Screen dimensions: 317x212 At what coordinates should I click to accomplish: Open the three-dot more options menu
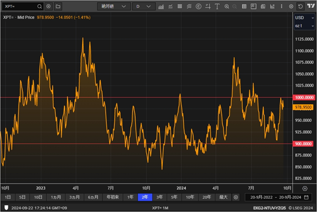(x=281, y=7)
